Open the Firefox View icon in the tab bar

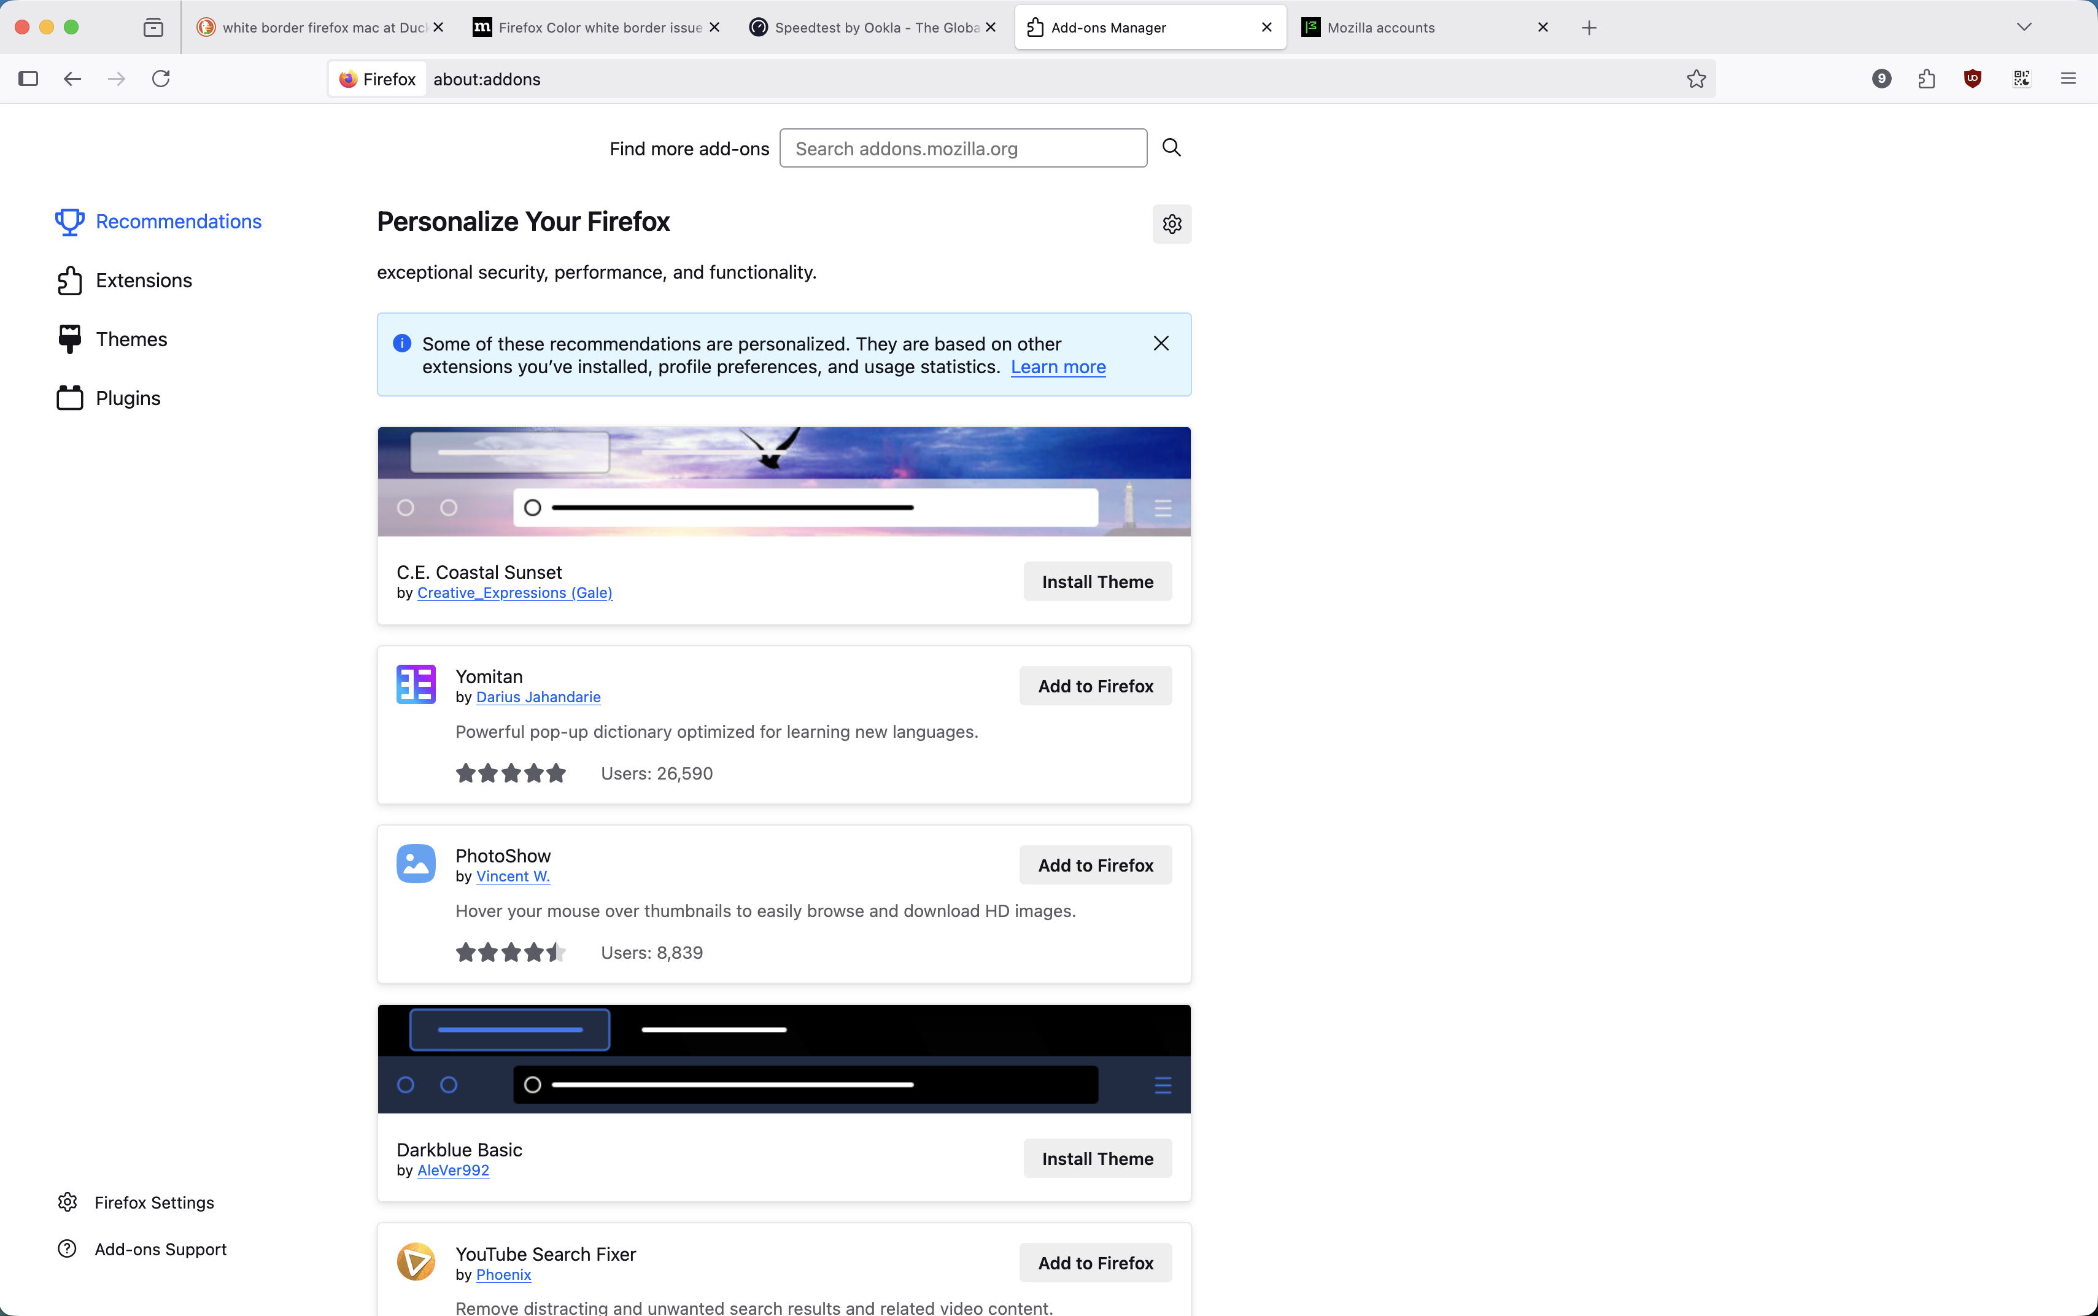[153, 28]
